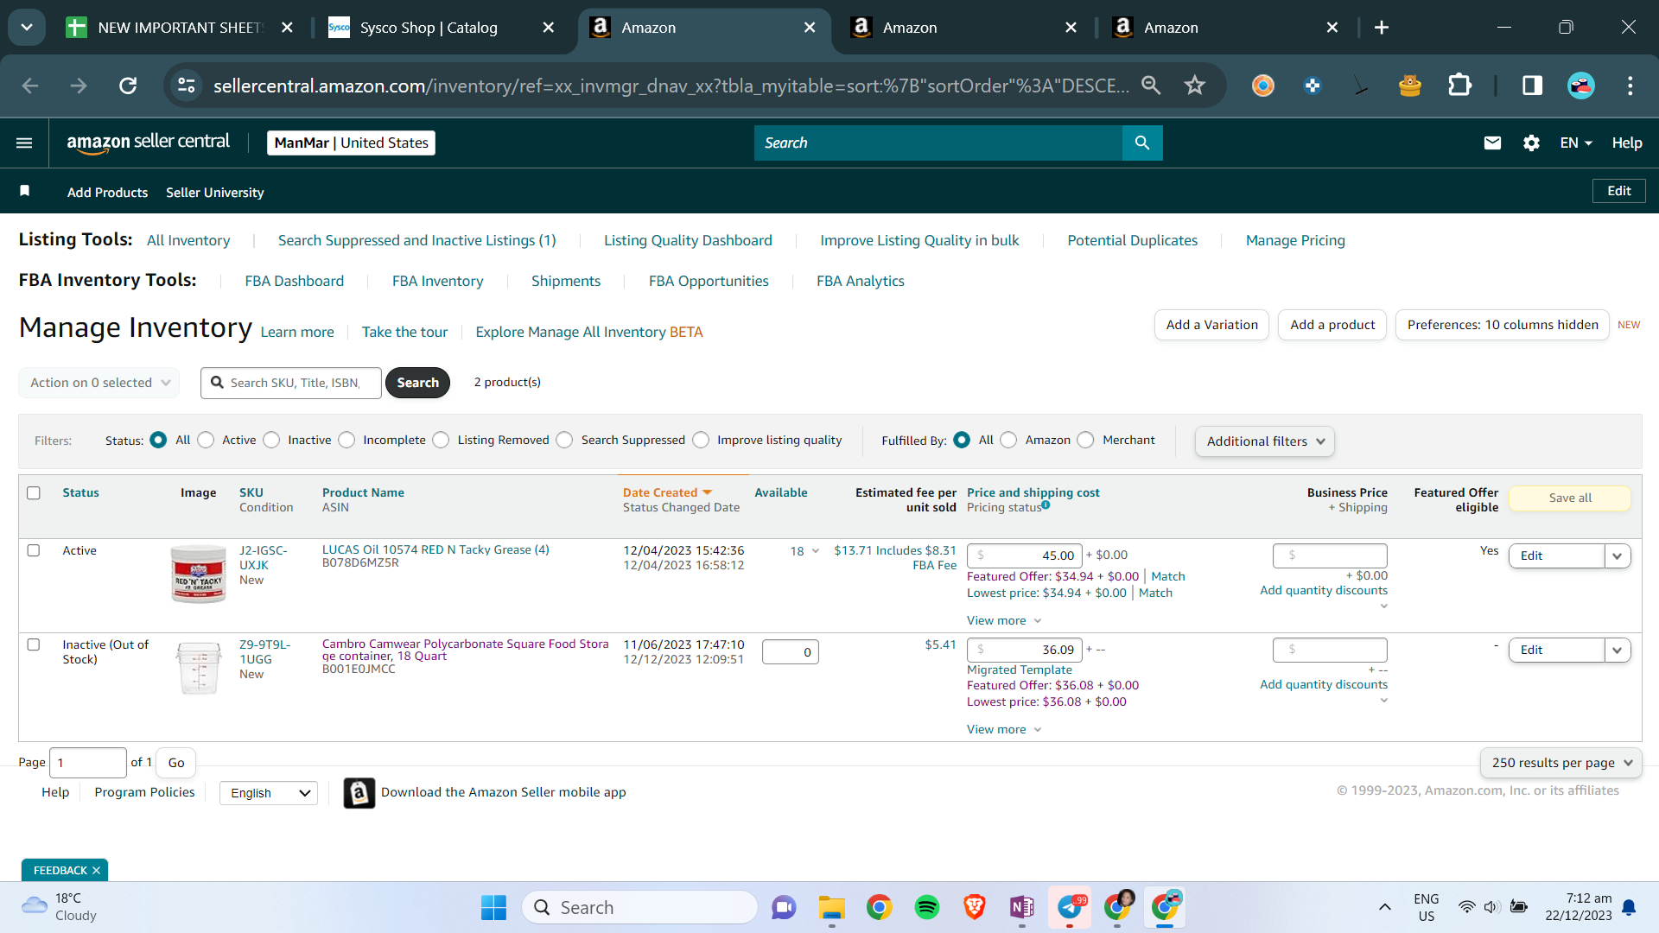Screen dimensions: 1659x933
Task: Expand View more for Cambro pricing
Action: tap(1004, 729)
